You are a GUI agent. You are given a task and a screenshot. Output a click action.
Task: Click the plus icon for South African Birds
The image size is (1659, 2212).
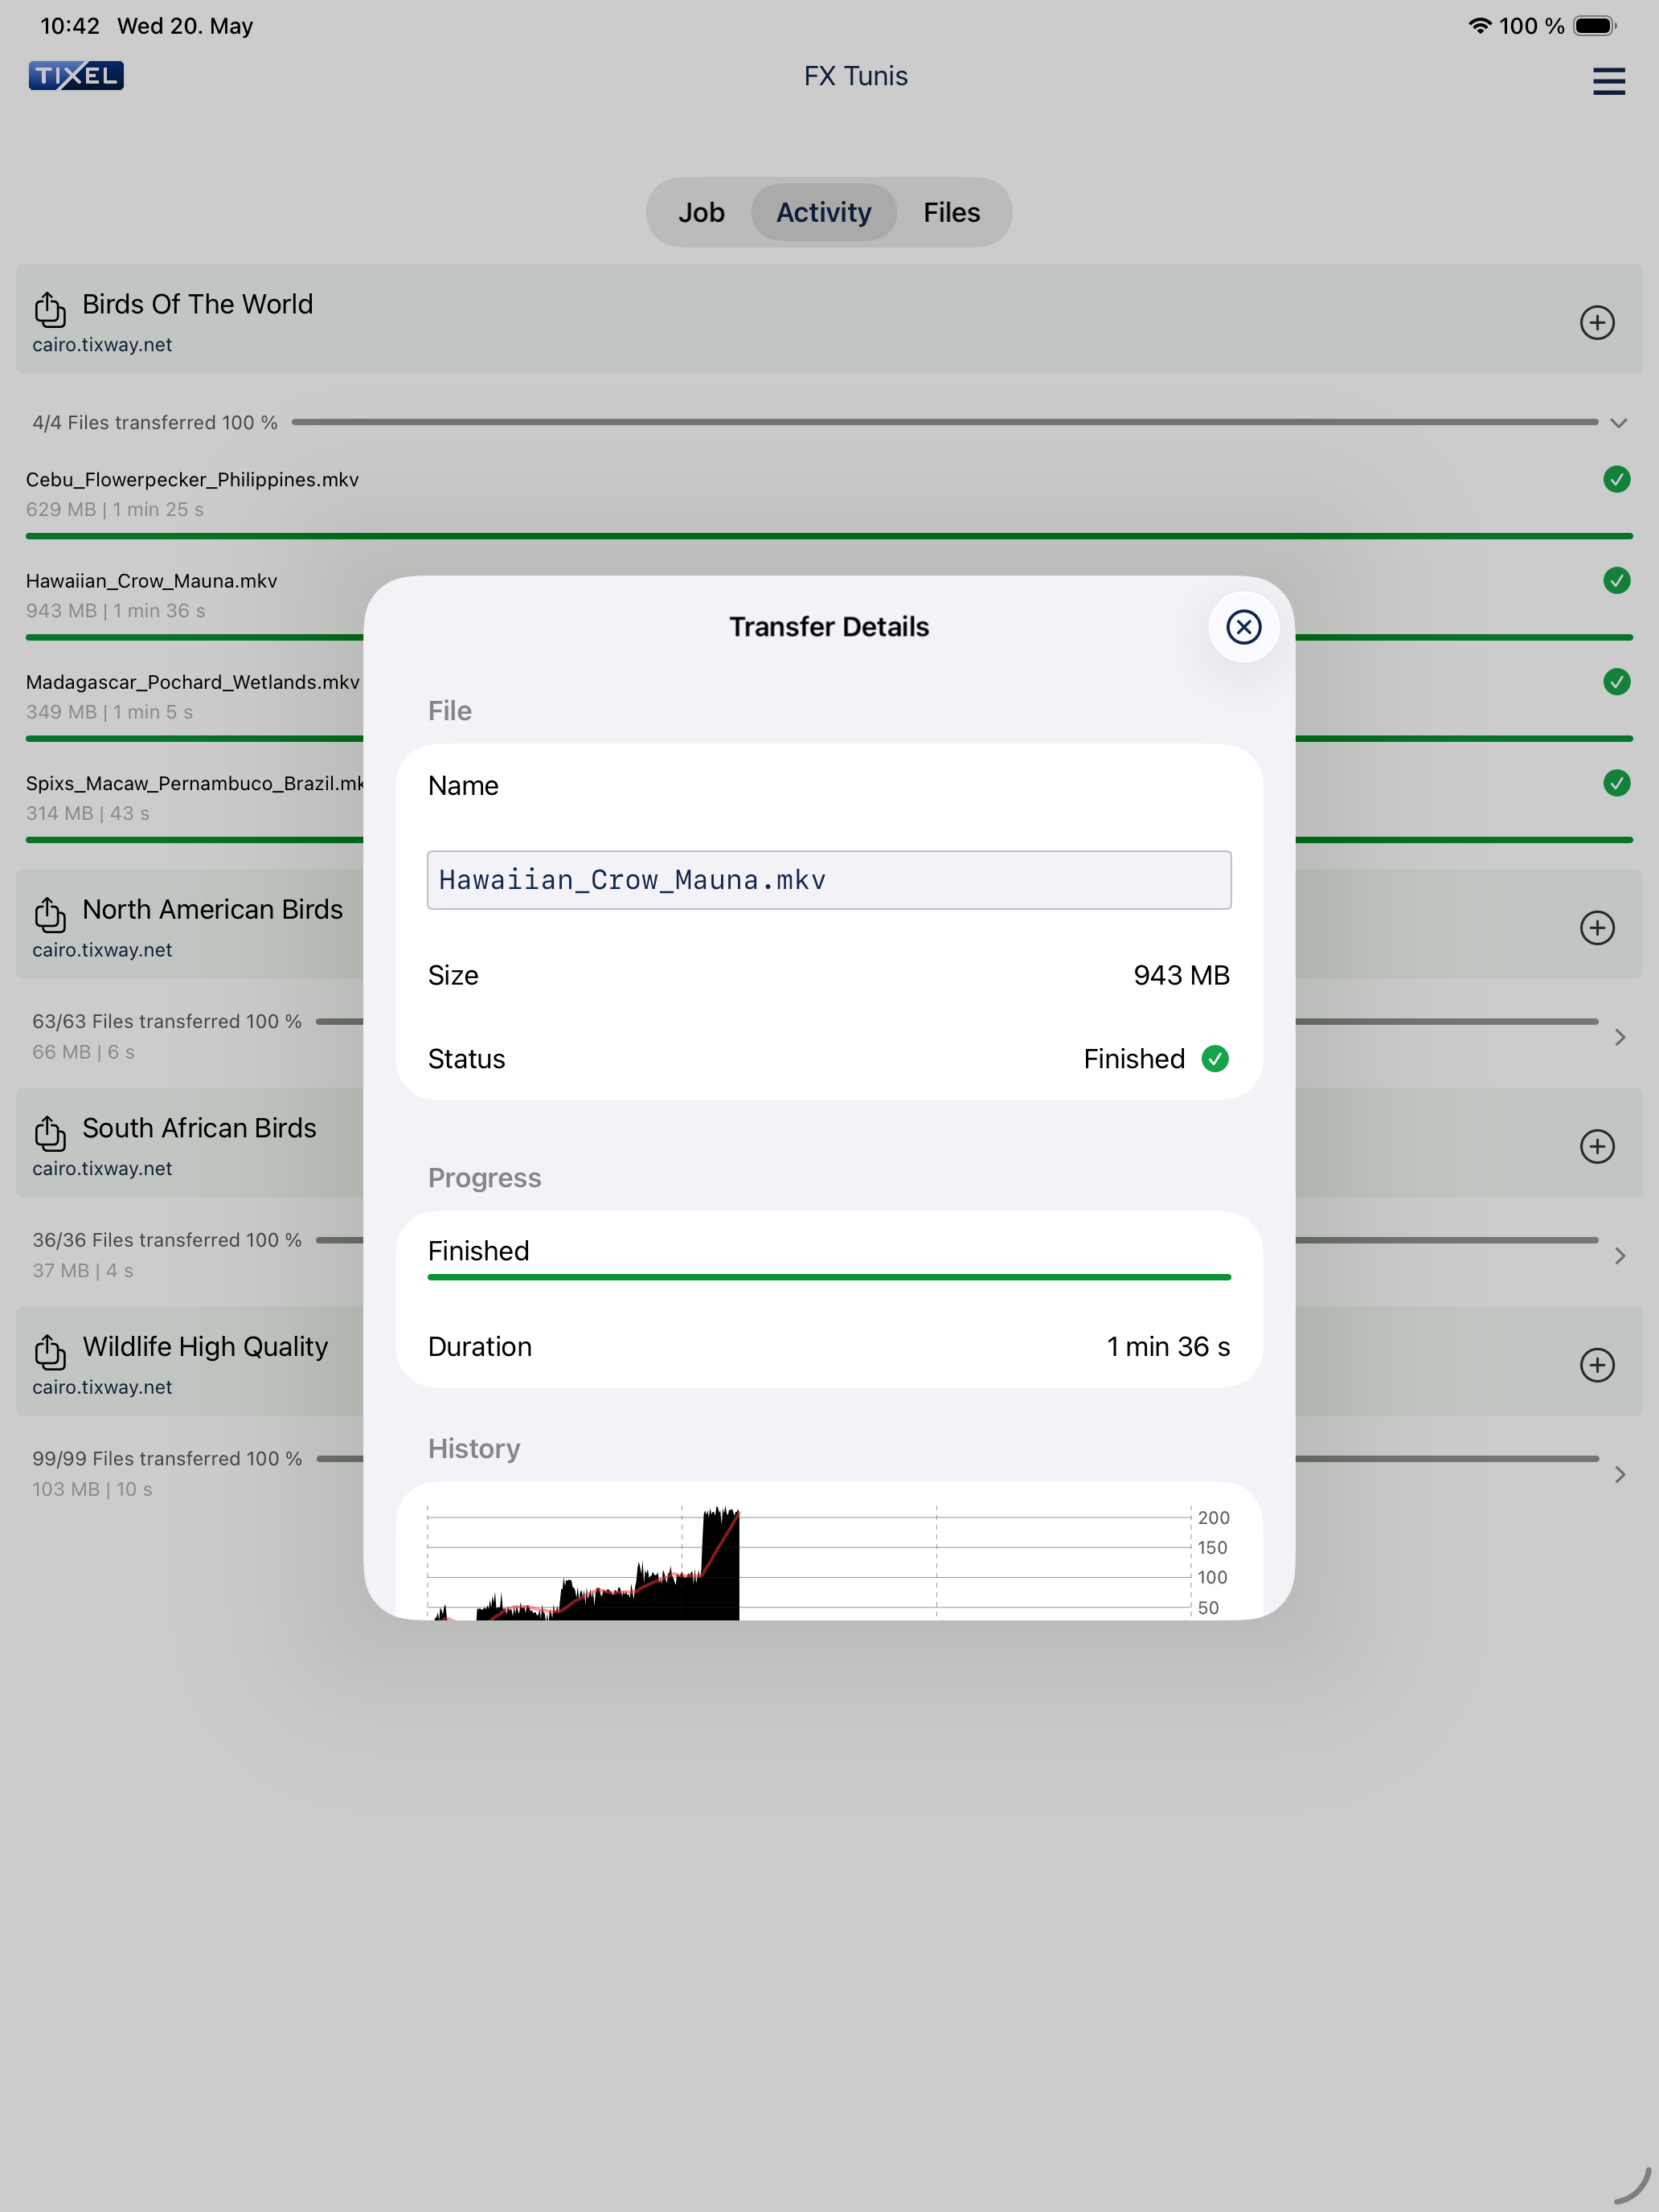pyautogui.click(x=1597, y=1146)
